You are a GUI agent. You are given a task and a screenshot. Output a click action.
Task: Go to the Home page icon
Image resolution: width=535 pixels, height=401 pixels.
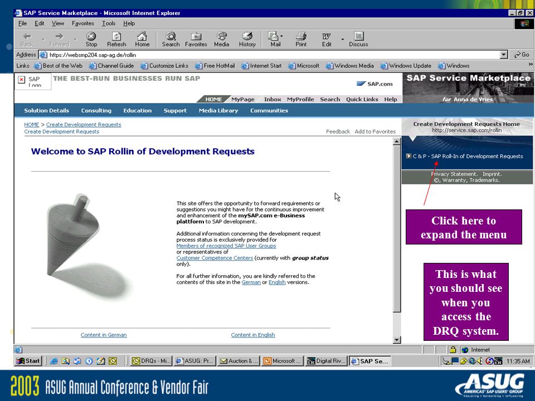click(x=142, y=39)
